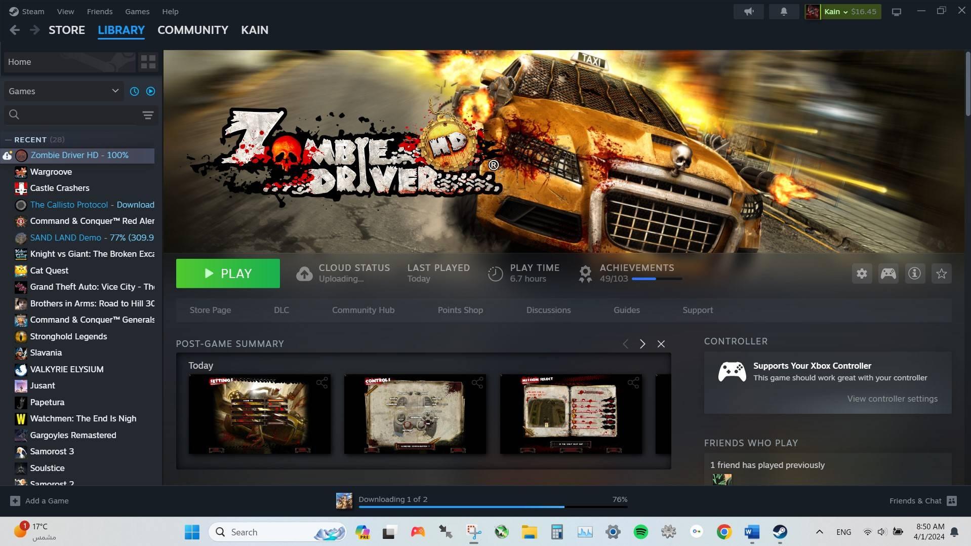The image size is (971, 546).
Task: Open the Mission Select screenshot thumbnail
Action: [x=571, y=414]
